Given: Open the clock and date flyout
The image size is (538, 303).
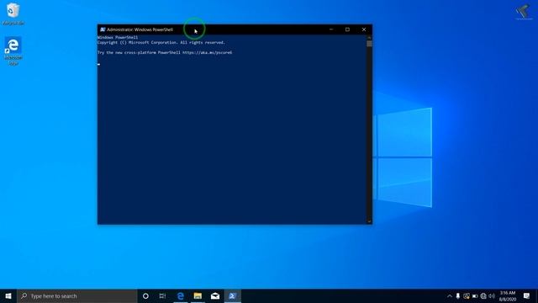Looking at the screenshot, I should click(x=508, y=295).
